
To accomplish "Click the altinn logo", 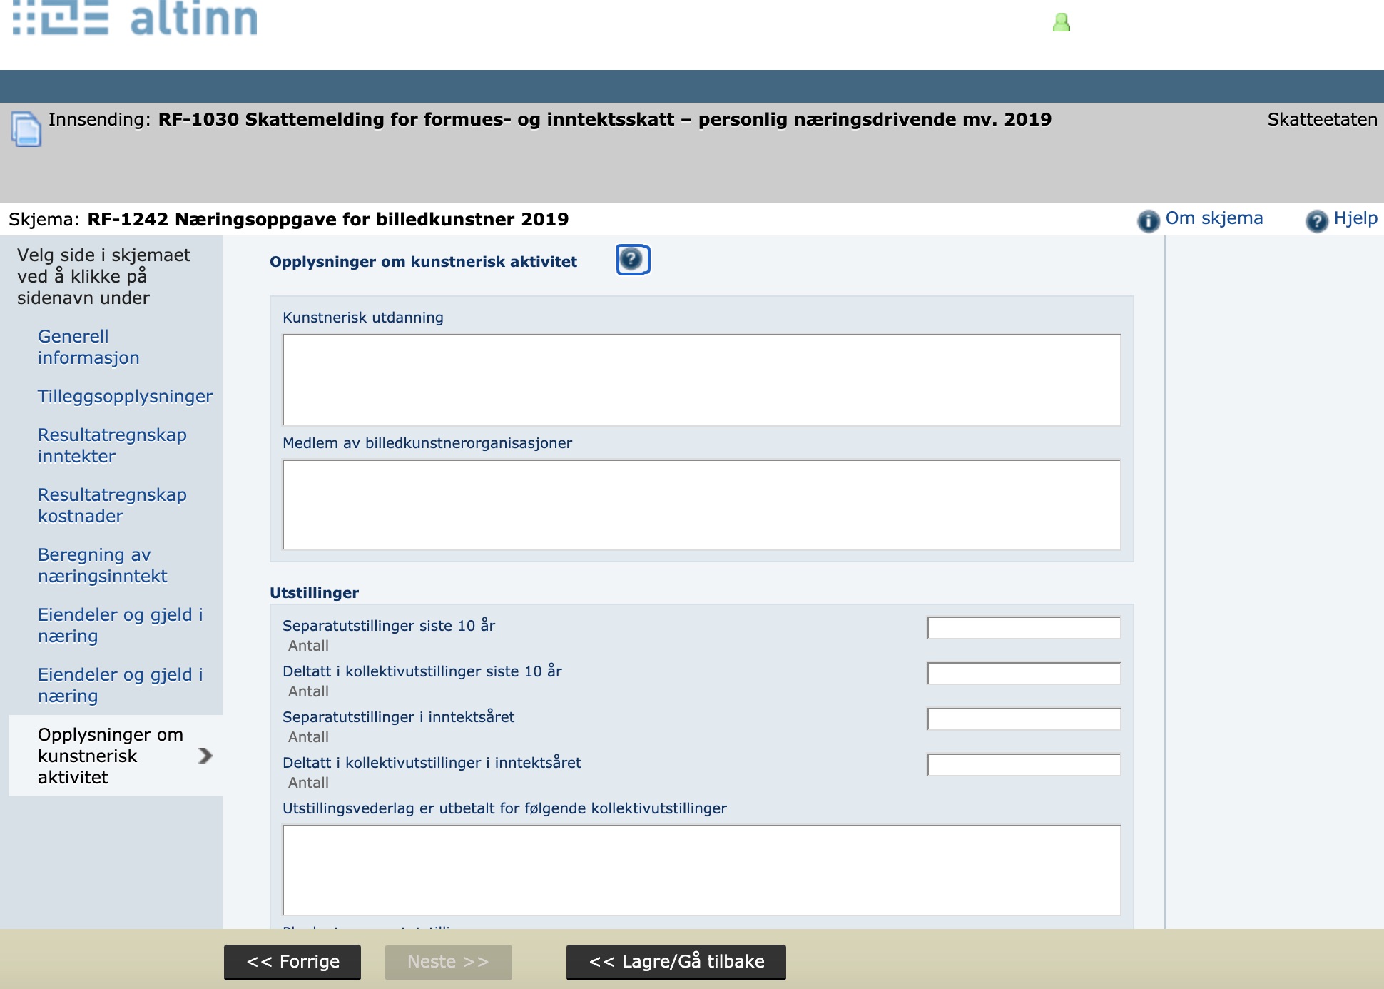I will (136, 18).
